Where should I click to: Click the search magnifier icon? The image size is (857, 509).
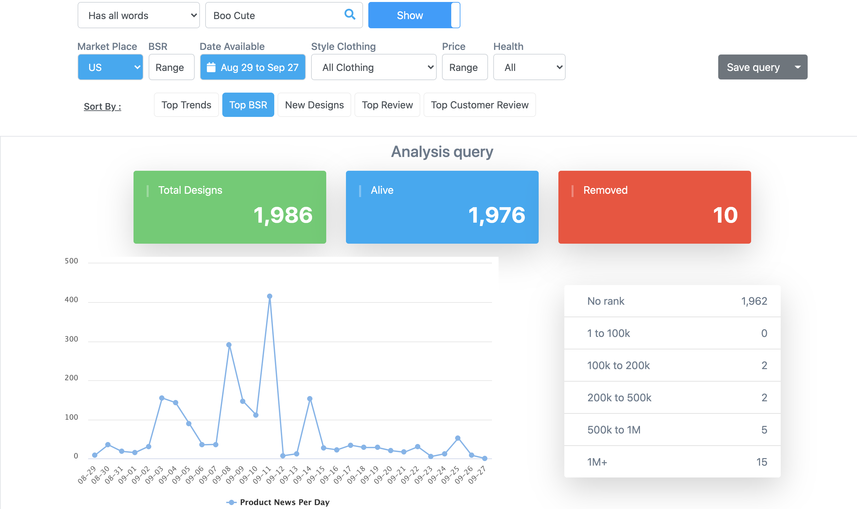(349, 14)
